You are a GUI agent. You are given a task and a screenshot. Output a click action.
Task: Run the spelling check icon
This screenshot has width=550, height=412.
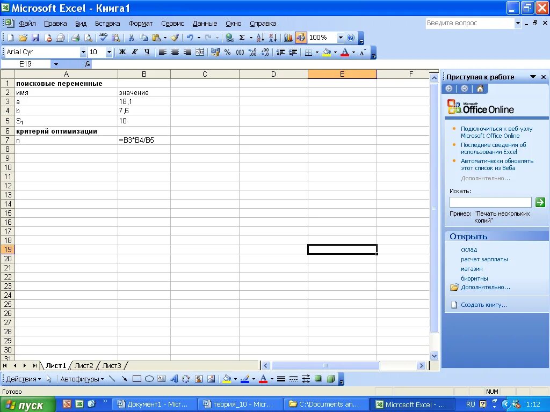(x=103, y=38)
